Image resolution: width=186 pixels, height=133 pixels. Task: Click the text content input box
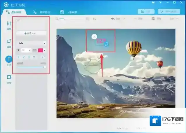coord(31,25)
